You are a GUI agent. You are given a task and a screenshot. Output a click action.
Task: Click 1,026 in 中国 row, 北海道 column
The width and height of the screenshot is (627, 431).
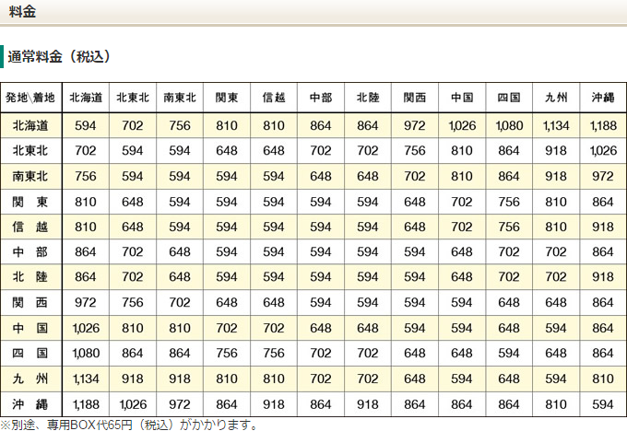coord(86,328)
